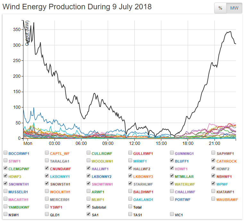Enable the QLD1 region checkbox
245x221 pixels.
tap(47, 215)
